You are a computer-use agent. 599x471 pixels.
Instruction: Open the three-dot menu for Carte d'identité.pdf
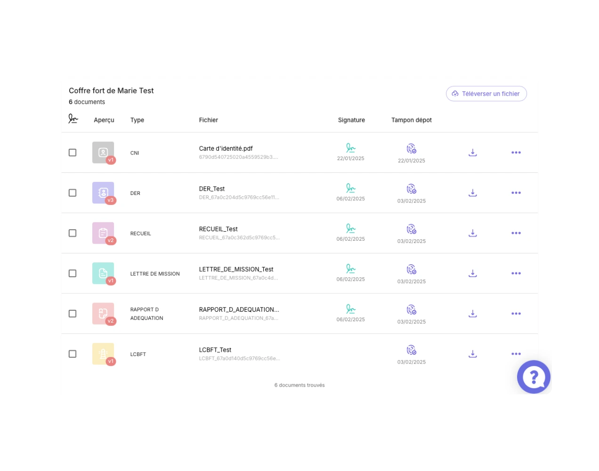pos(516,153)
